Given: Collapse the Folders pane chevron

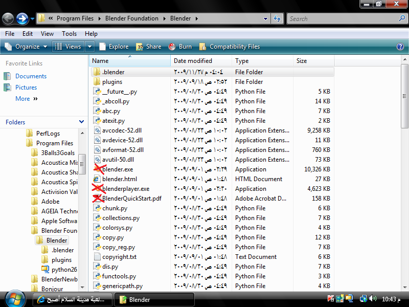Looking at the screenshot, I should [81, 122].
